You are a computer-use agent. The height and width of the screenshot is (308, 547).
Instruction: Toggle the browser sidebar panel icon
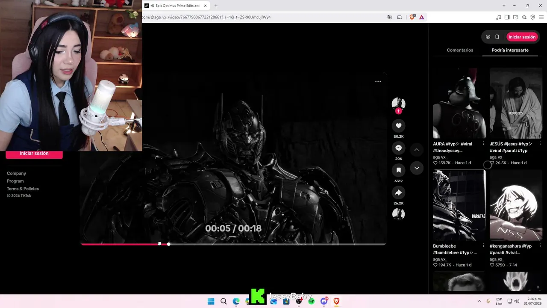point(507,17)
